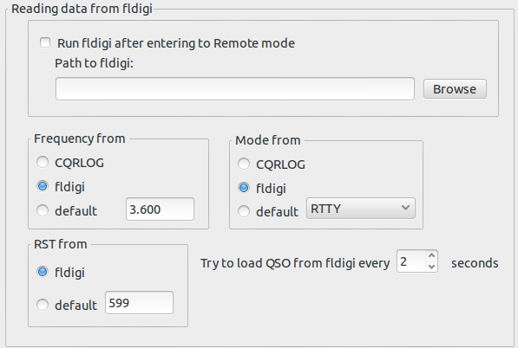Select fldigi under RST from
Image resolution: width=518 pixels, height=348 pixels.
tap(43, 272)
